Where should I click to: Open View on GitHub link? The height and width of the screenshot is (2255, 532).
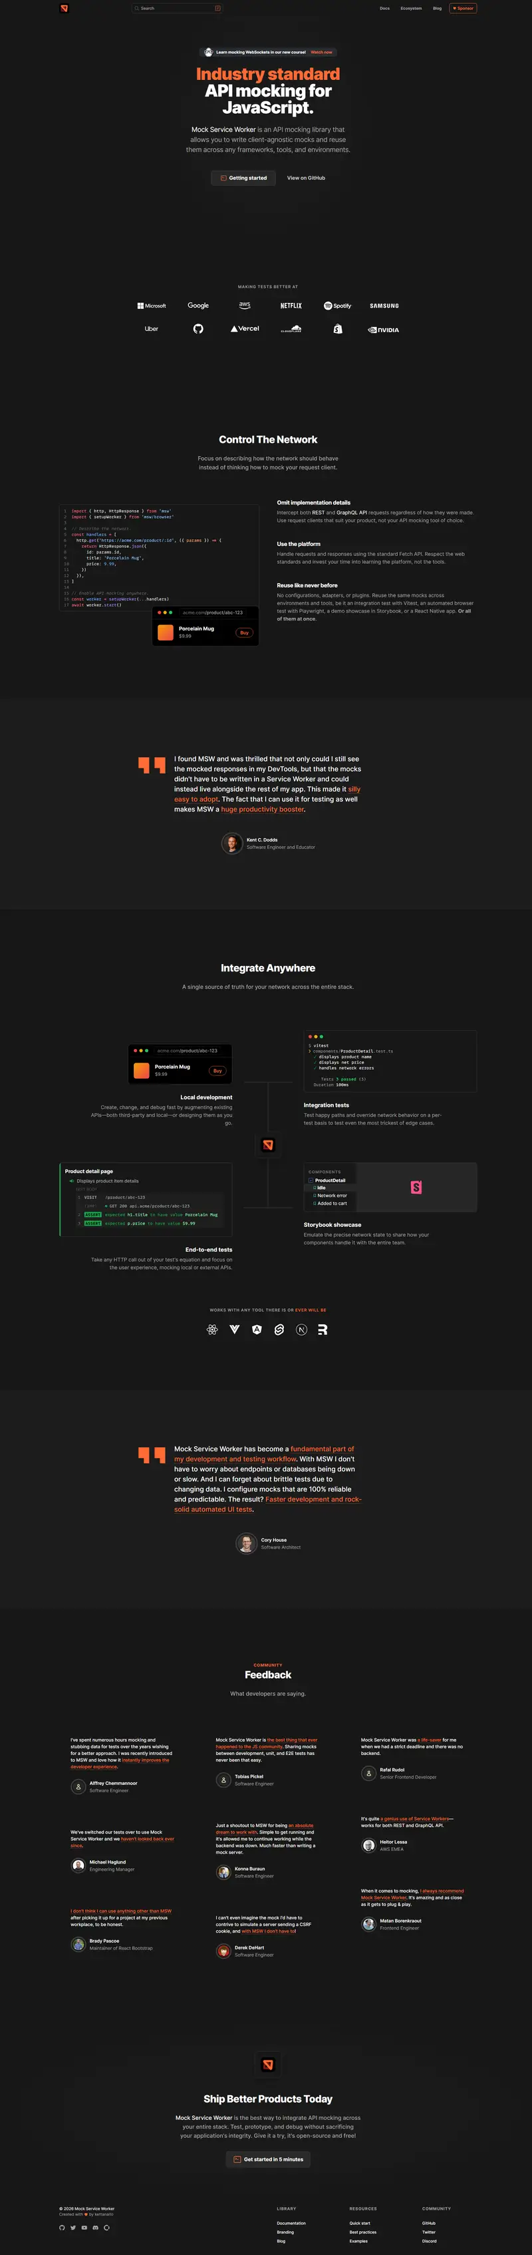click(x=307, y=178)
